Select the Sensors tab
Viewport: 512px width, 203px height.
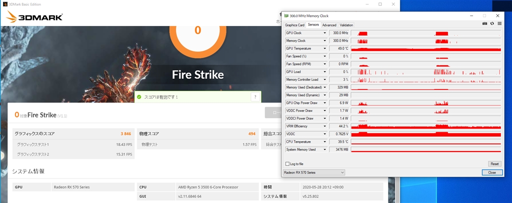coord(313,25)
